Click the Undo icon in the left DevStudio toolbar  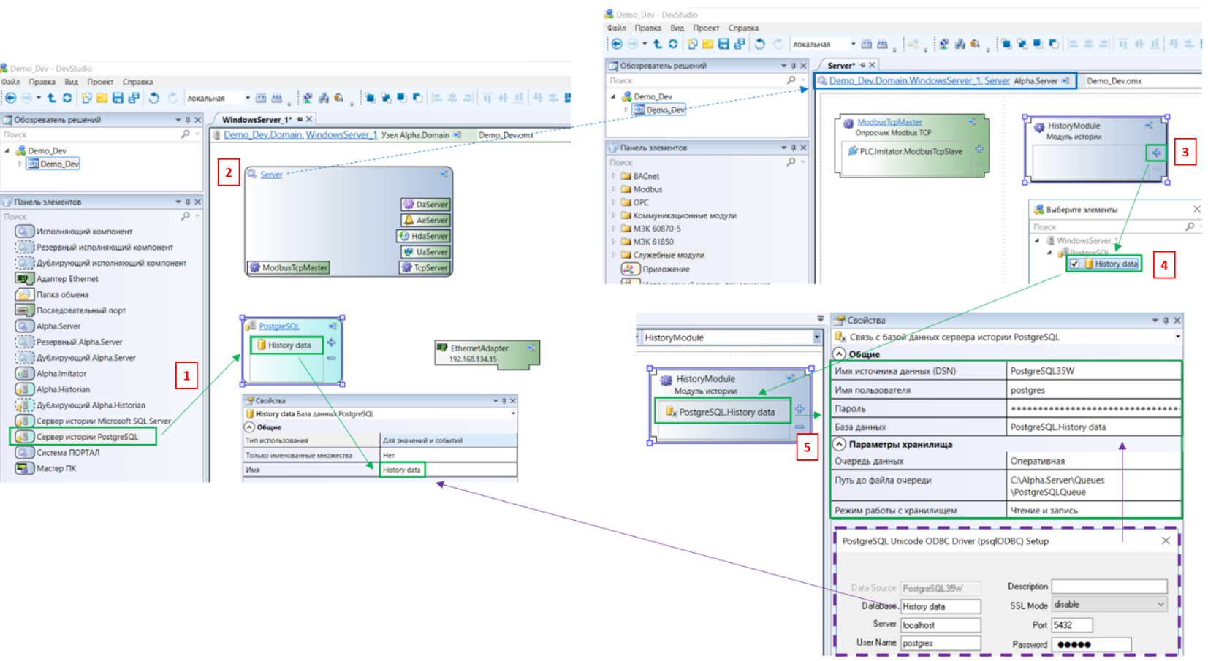click(x=153, y=98)
